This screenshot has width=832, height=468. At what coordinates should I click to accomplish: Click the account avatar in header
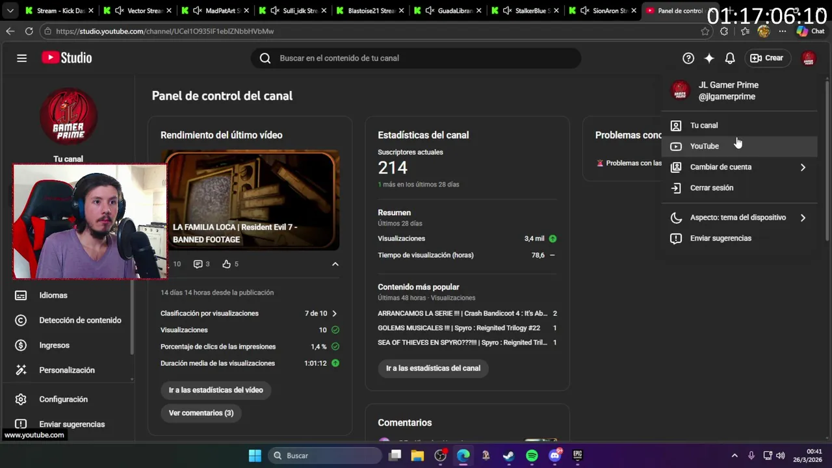coord(809,58)
